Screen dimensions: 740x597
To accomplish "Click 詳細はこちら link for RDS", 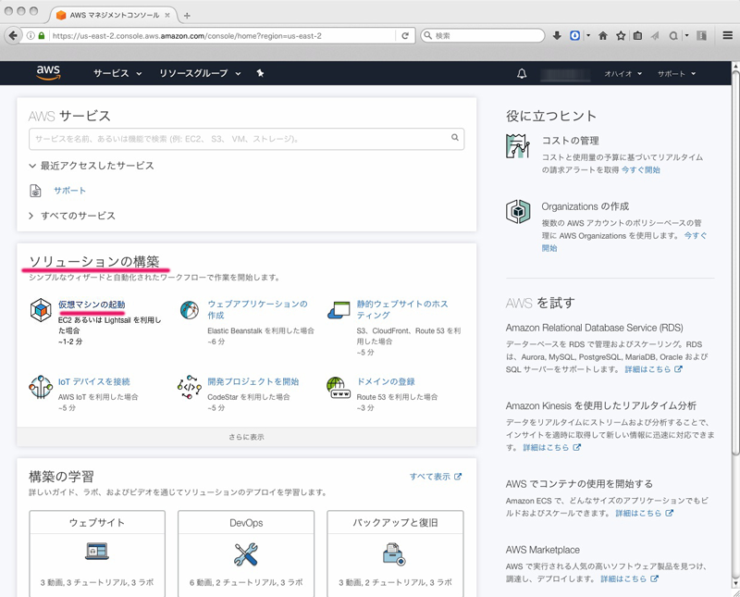I will tap(653, 369).
